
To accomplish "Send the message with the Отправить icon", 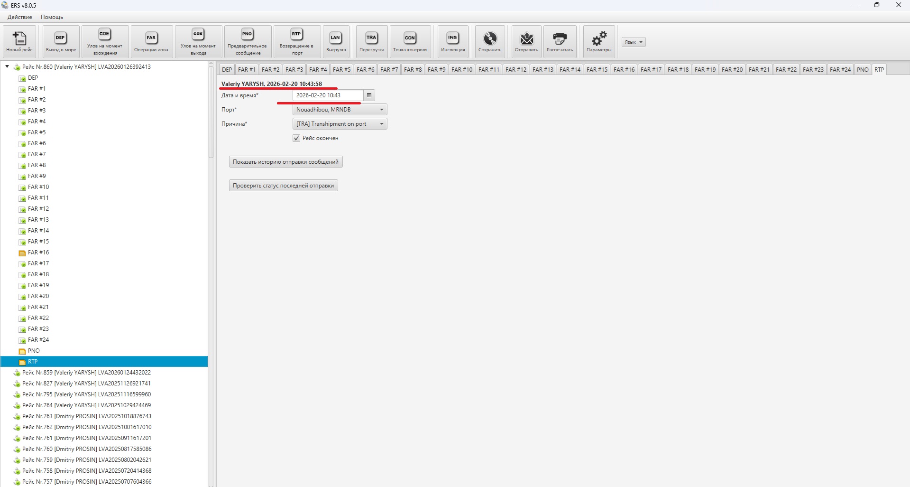I will point(526,42).
